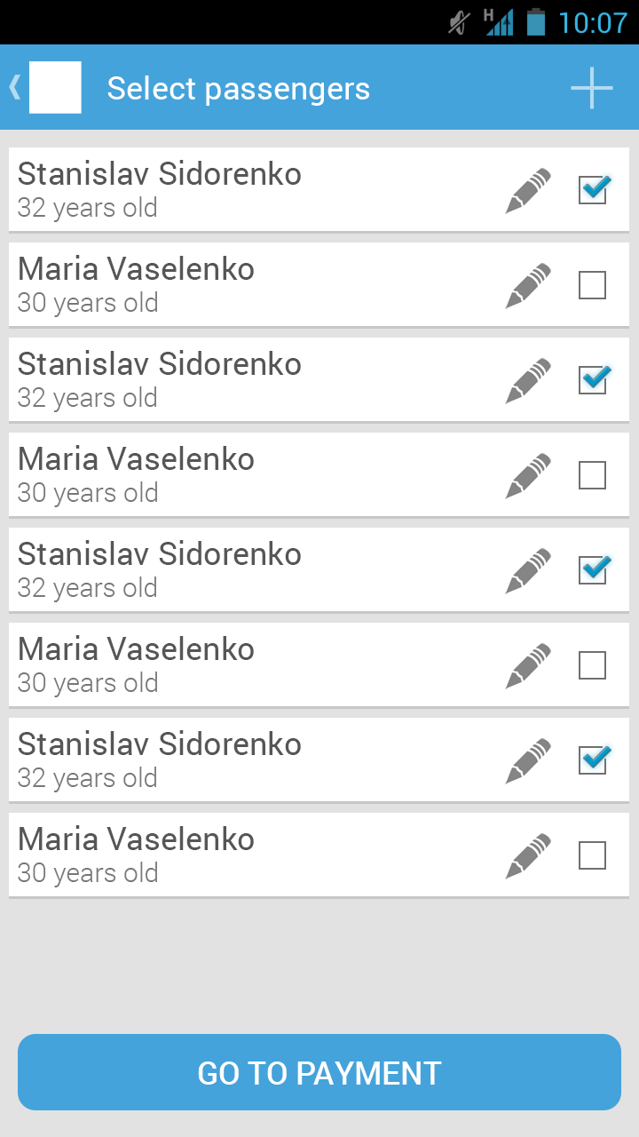Tap pencil icon on last Maria Vaselenko row
Screen dimensions: 639x1137
coord(528,855)
